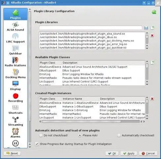Click Cancel button

tap(148, 153)
